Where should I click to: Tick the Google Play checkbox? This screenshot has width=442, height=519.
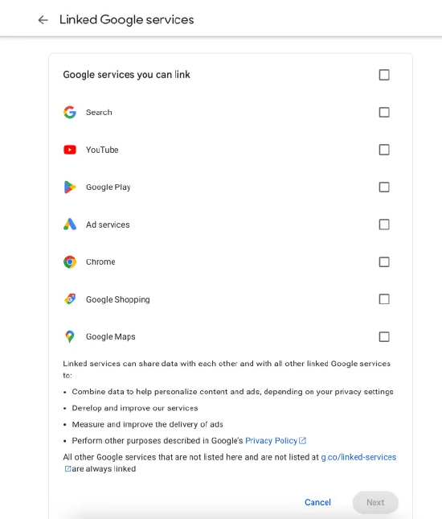384,187
